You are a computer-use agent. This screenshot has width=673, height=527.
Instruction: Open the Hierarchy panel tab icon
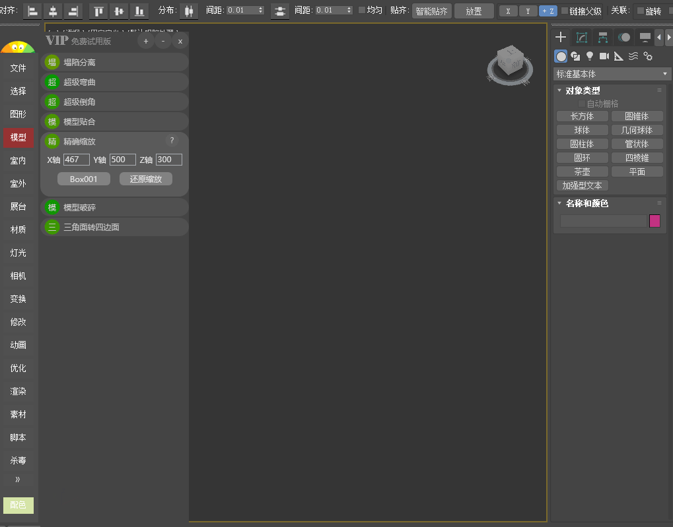tap(602, 37)
